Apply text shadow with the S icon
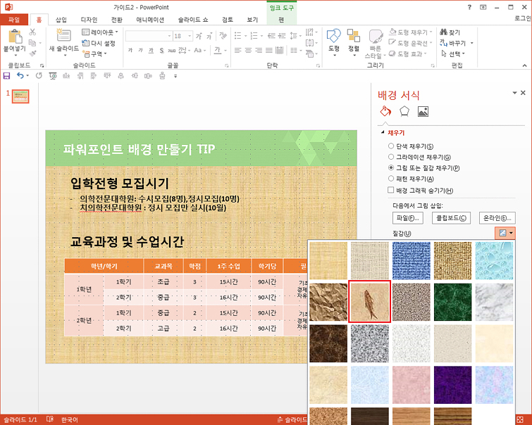532x425 pixels. pos(161,51)
